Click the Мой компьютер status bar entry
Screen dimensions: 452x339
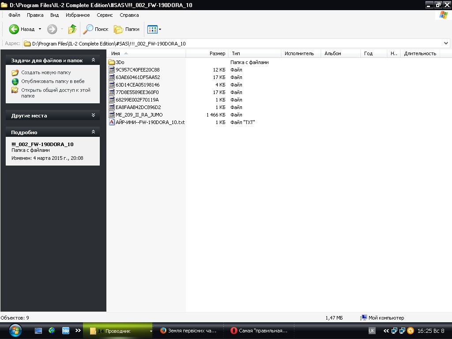pyautogui.click(x=382, y=318)
